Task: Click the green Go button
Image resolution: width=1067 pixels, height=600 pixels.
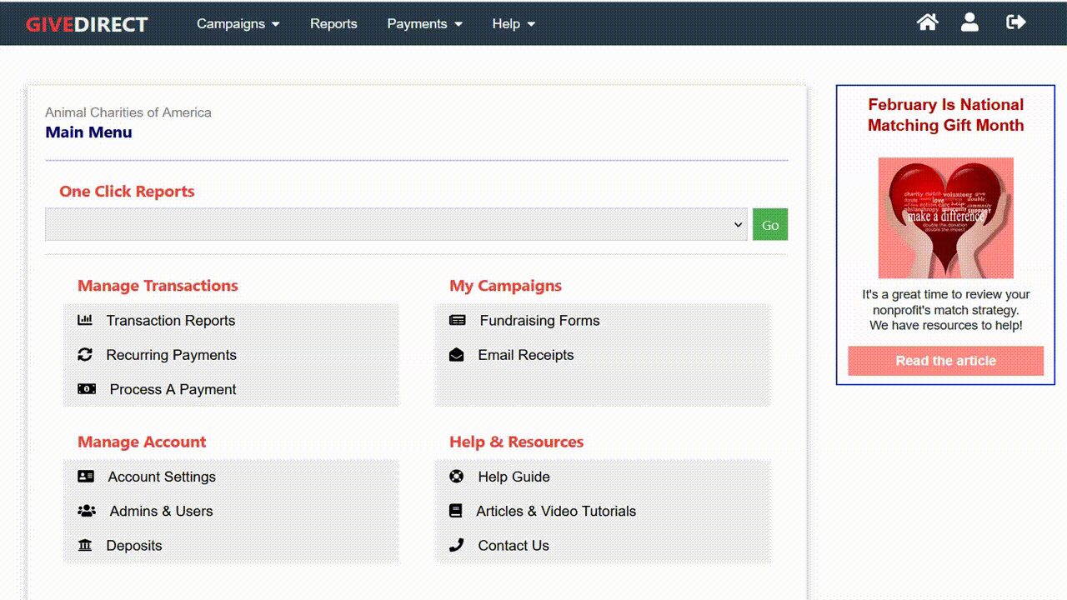Action: (x=770, y=225)
